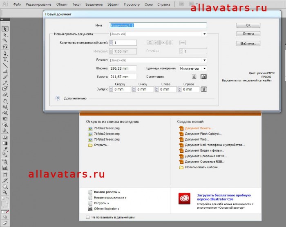The width and height of the screenshot is (286, 227).
Task: Select the Zoom magnifier tool
Action: tap(5, 192)
